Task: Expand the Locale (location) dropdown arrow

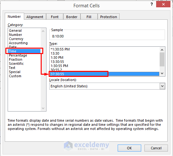Action: pyautogui.click(x=162, y=86)
